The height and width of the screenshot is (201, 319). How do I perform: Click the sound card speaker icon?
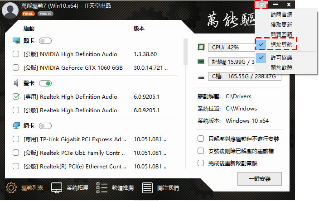click(16, 83)
